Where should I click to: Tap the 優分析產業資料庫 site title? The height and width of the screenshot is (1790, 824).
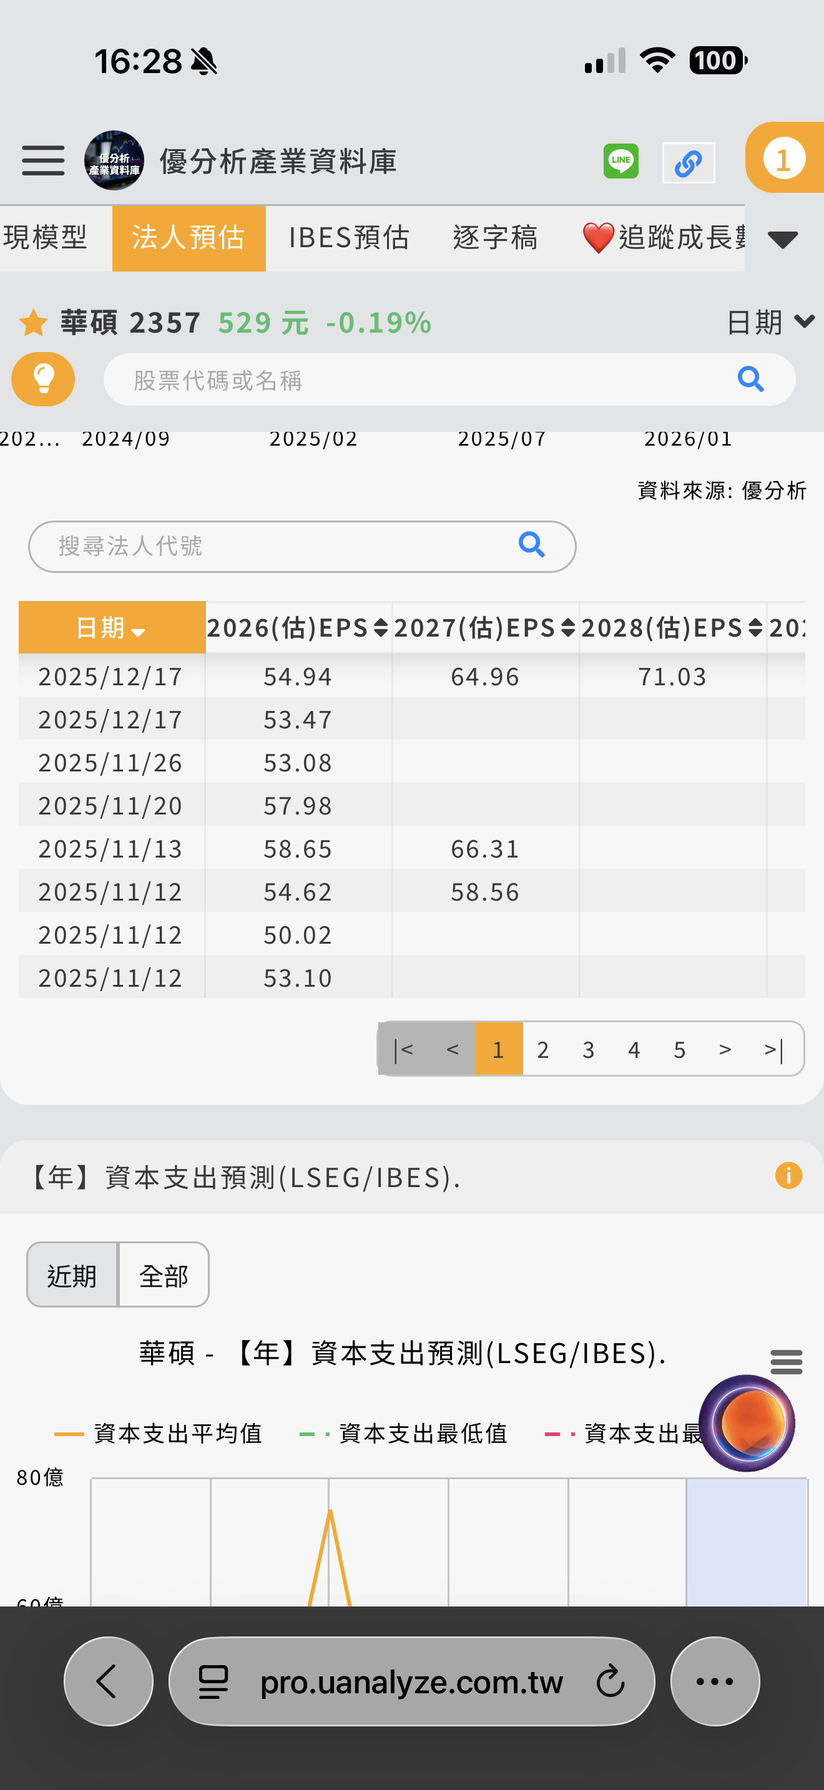[x=278, y=161]
